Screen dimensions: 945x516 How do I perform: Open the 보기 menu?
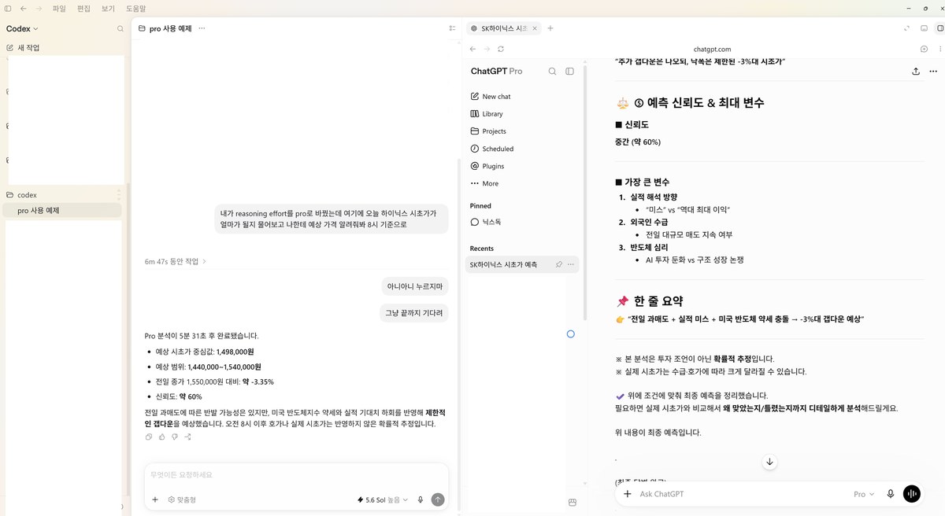[x=109, y=8]
